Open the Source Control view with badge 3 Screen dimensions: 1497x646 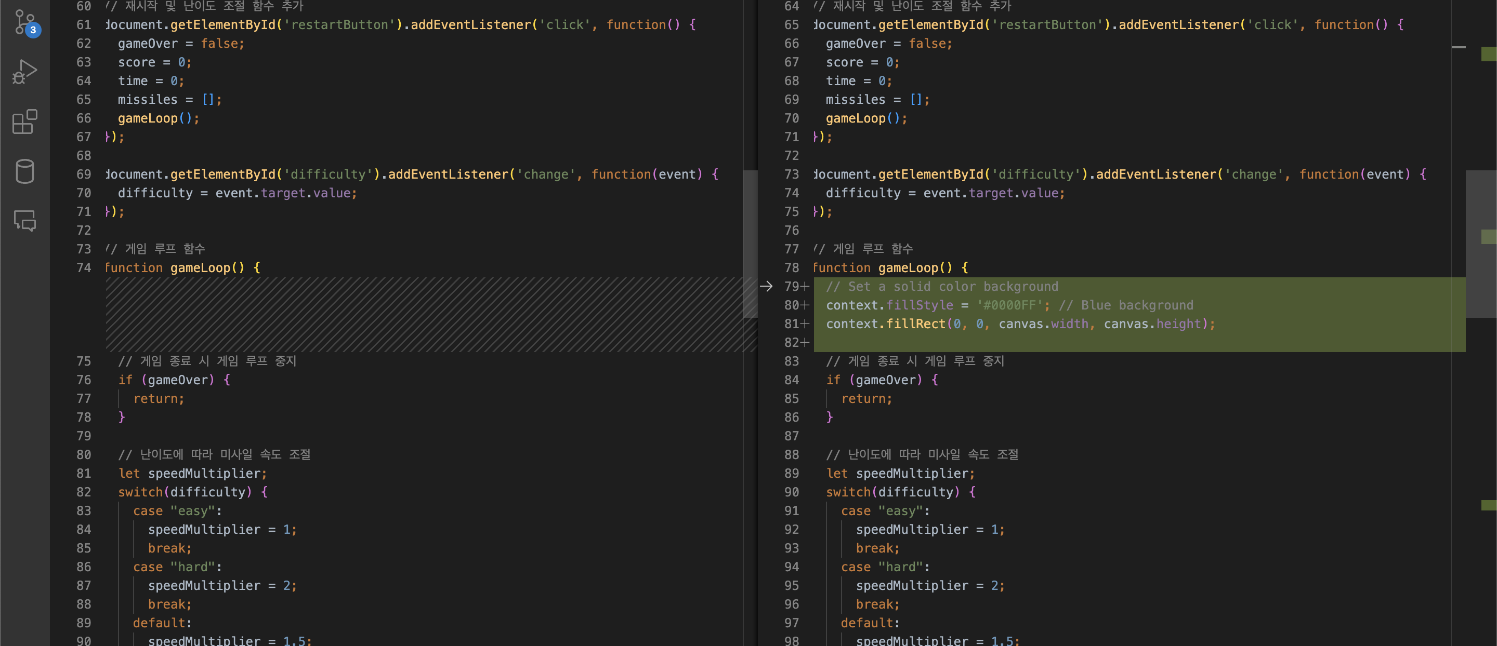pos(24,22)
